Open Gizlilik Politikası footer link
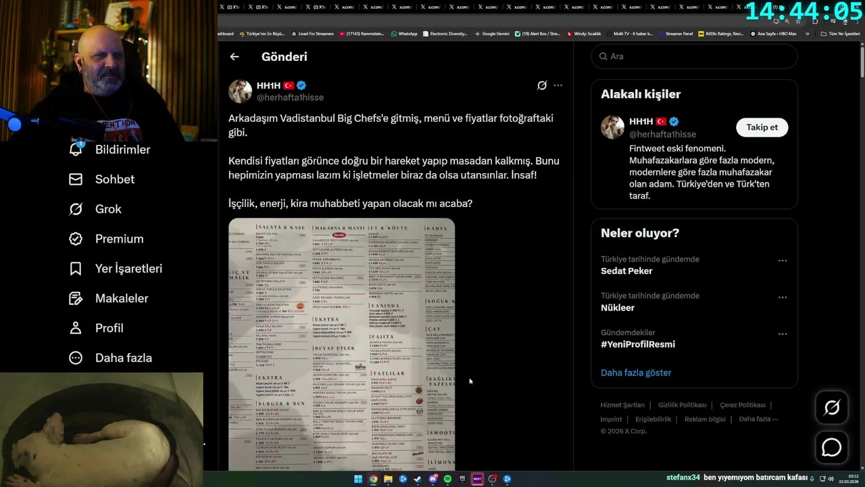Screen dimensions: 865x487 coord(682,404)
